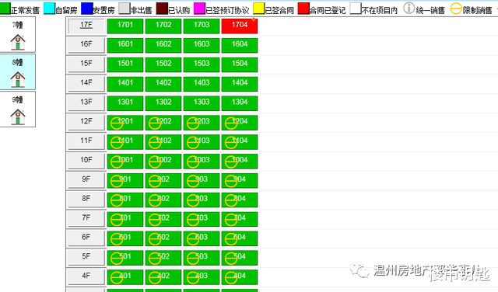
Task: Select the 14F floor button
Action: click(x=86, y=84)
